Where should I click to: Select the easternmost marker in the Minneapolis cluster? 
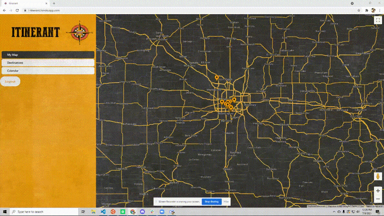[x=234, y=100]
